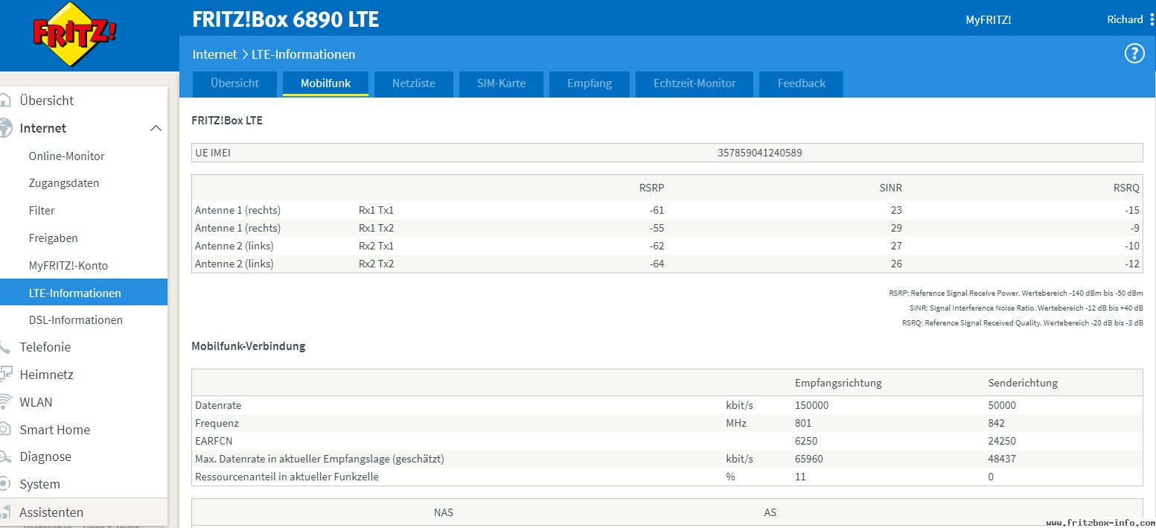Viewport: 1156px width, 528px height.
Task: Open the Feedback tab
Action: click(801, 83)
